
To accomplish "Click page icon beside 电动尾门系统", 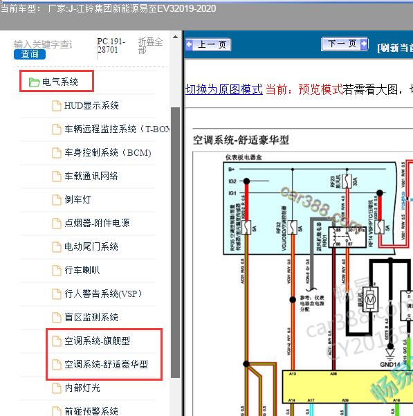I will click(57, 246).
